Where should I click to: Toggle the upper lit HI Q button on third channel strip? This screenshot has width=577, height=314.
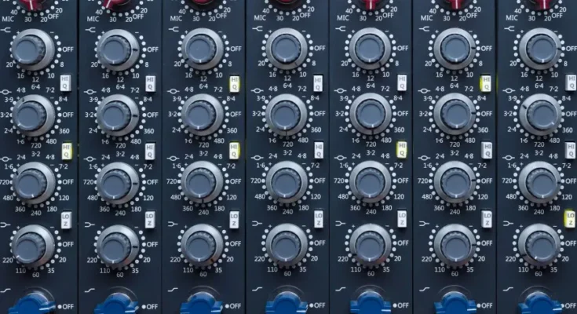pos(235,84)
